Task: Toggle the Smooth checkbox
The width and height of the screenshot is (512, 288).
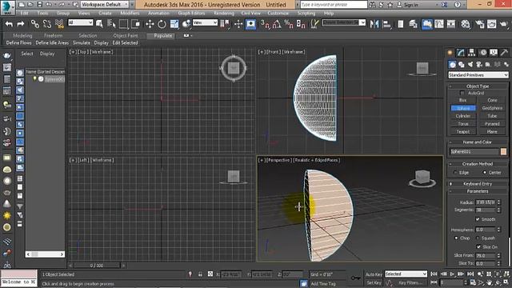Action: 478,219
